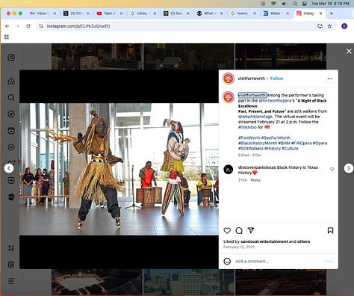Open Create new post icon in sidebar
354x296 pixels.
pos(11,180)
